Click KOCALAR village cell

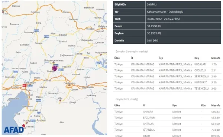200,64
